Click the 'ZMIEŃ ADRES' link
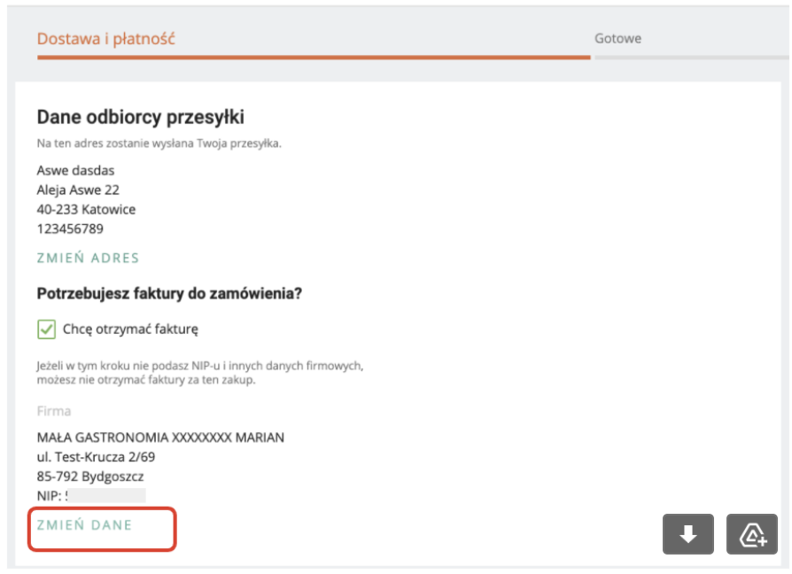 pos(88,258)
